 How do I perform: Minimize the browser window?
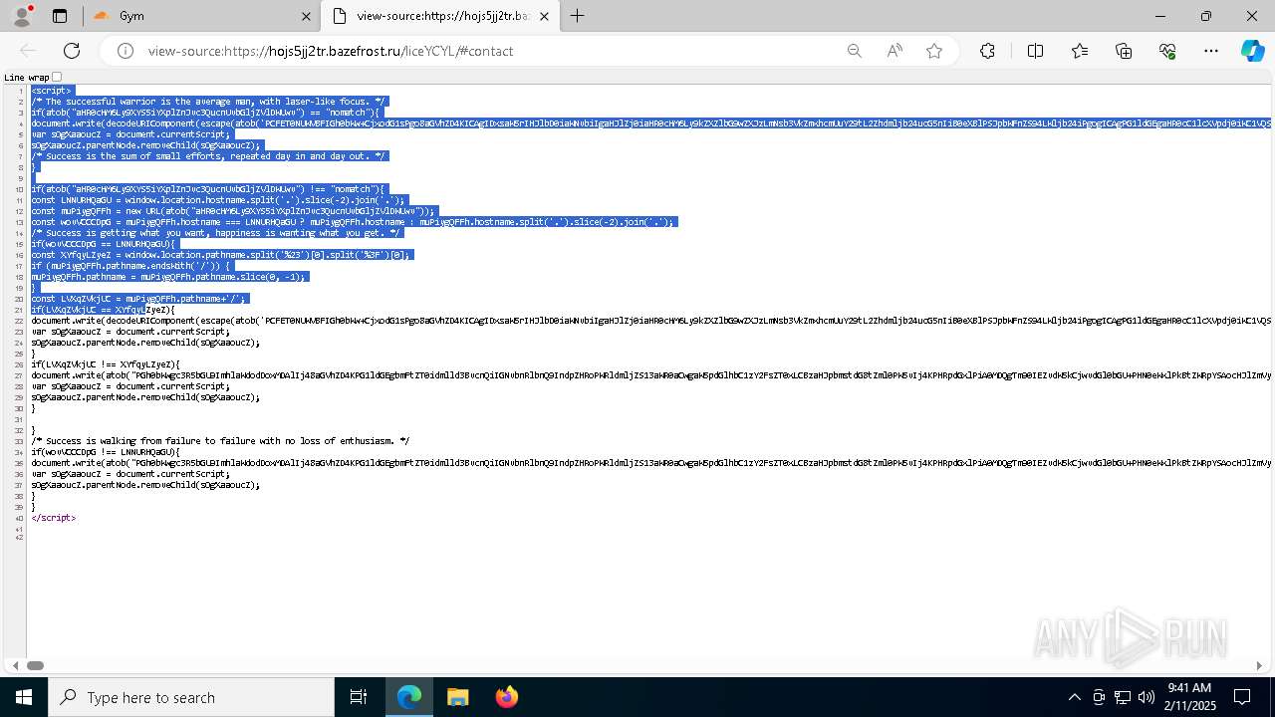pyautogui.click(x=1160, y=16)
